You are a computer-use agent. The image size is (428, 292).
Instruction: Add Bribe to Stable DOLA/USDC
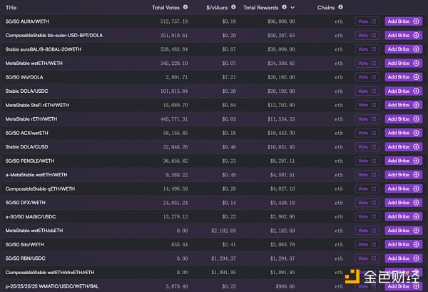coord(404,91)
